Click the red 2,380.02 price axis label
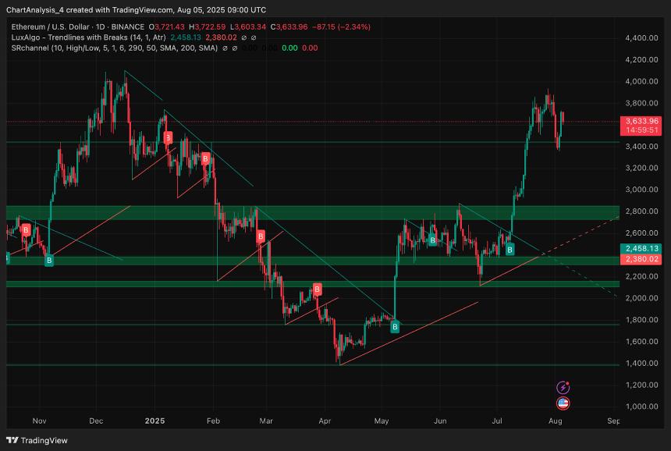The height and width of the screenshot is (451, 671). coord(642,259)
